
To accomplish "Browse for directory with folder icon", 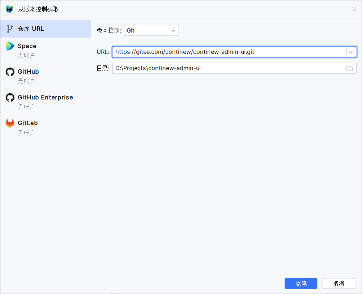I will [x=350, y=68].
